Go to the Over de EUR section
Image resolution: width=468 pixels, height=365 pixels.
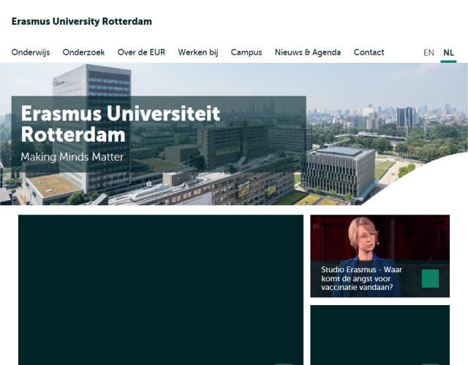coord(141,53)
